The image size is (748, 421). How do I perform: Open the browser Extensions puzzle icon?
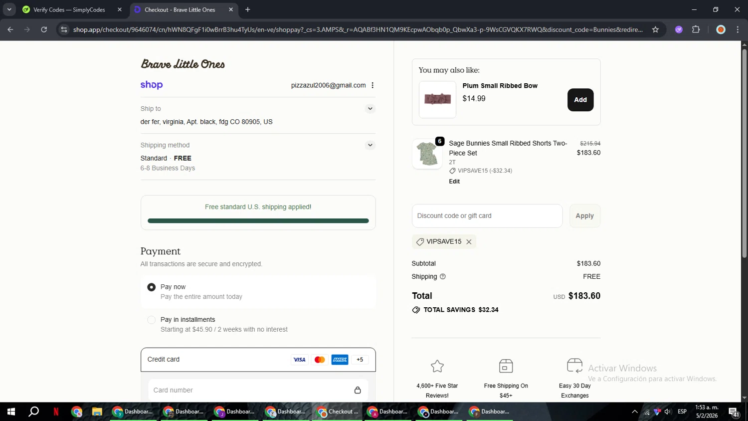click(696, 29)
